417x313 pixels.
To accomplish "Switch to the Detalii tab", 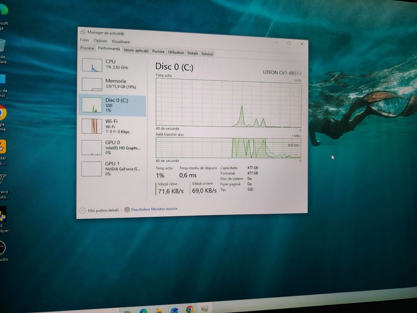I will click(193, 53).
